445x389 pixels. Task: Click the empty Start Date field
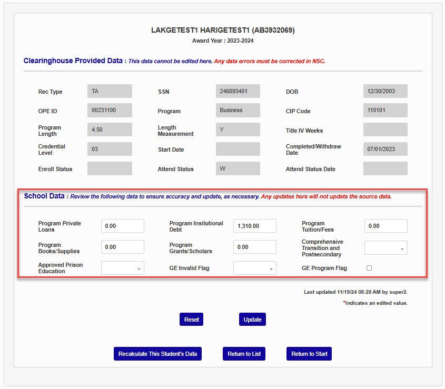tap(238, 149)
